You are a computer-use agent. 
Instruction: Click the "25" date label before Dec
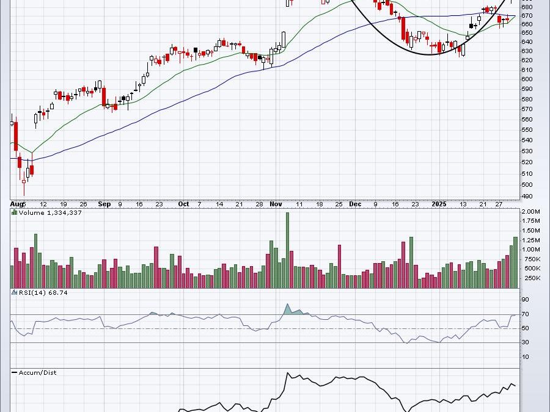coord(339,204)
